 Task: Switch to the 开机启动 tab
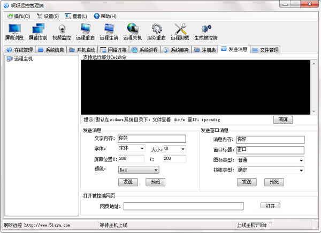(x=82, y=50)
